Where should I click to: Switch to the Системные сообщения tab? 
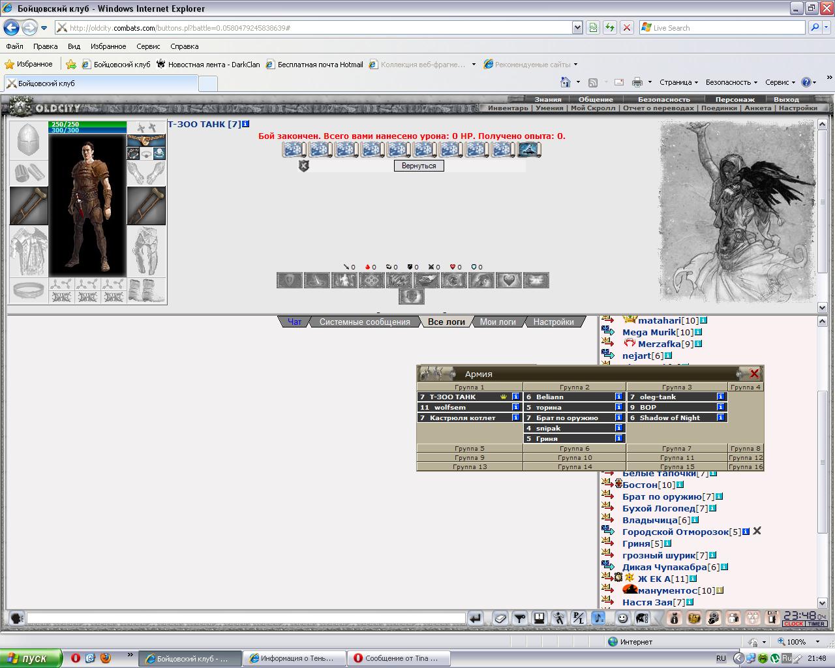pyautogui.click(x=365, y=322)
